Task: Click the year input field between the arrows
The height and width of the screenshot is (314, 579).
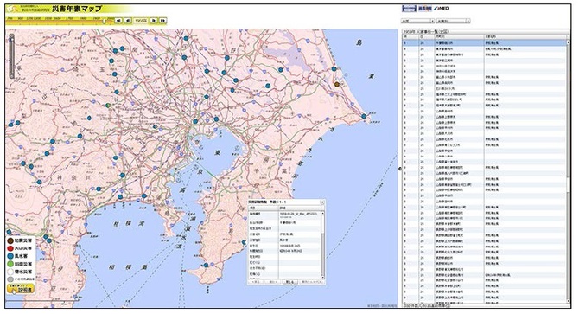Action: click(x=141, y=21)
